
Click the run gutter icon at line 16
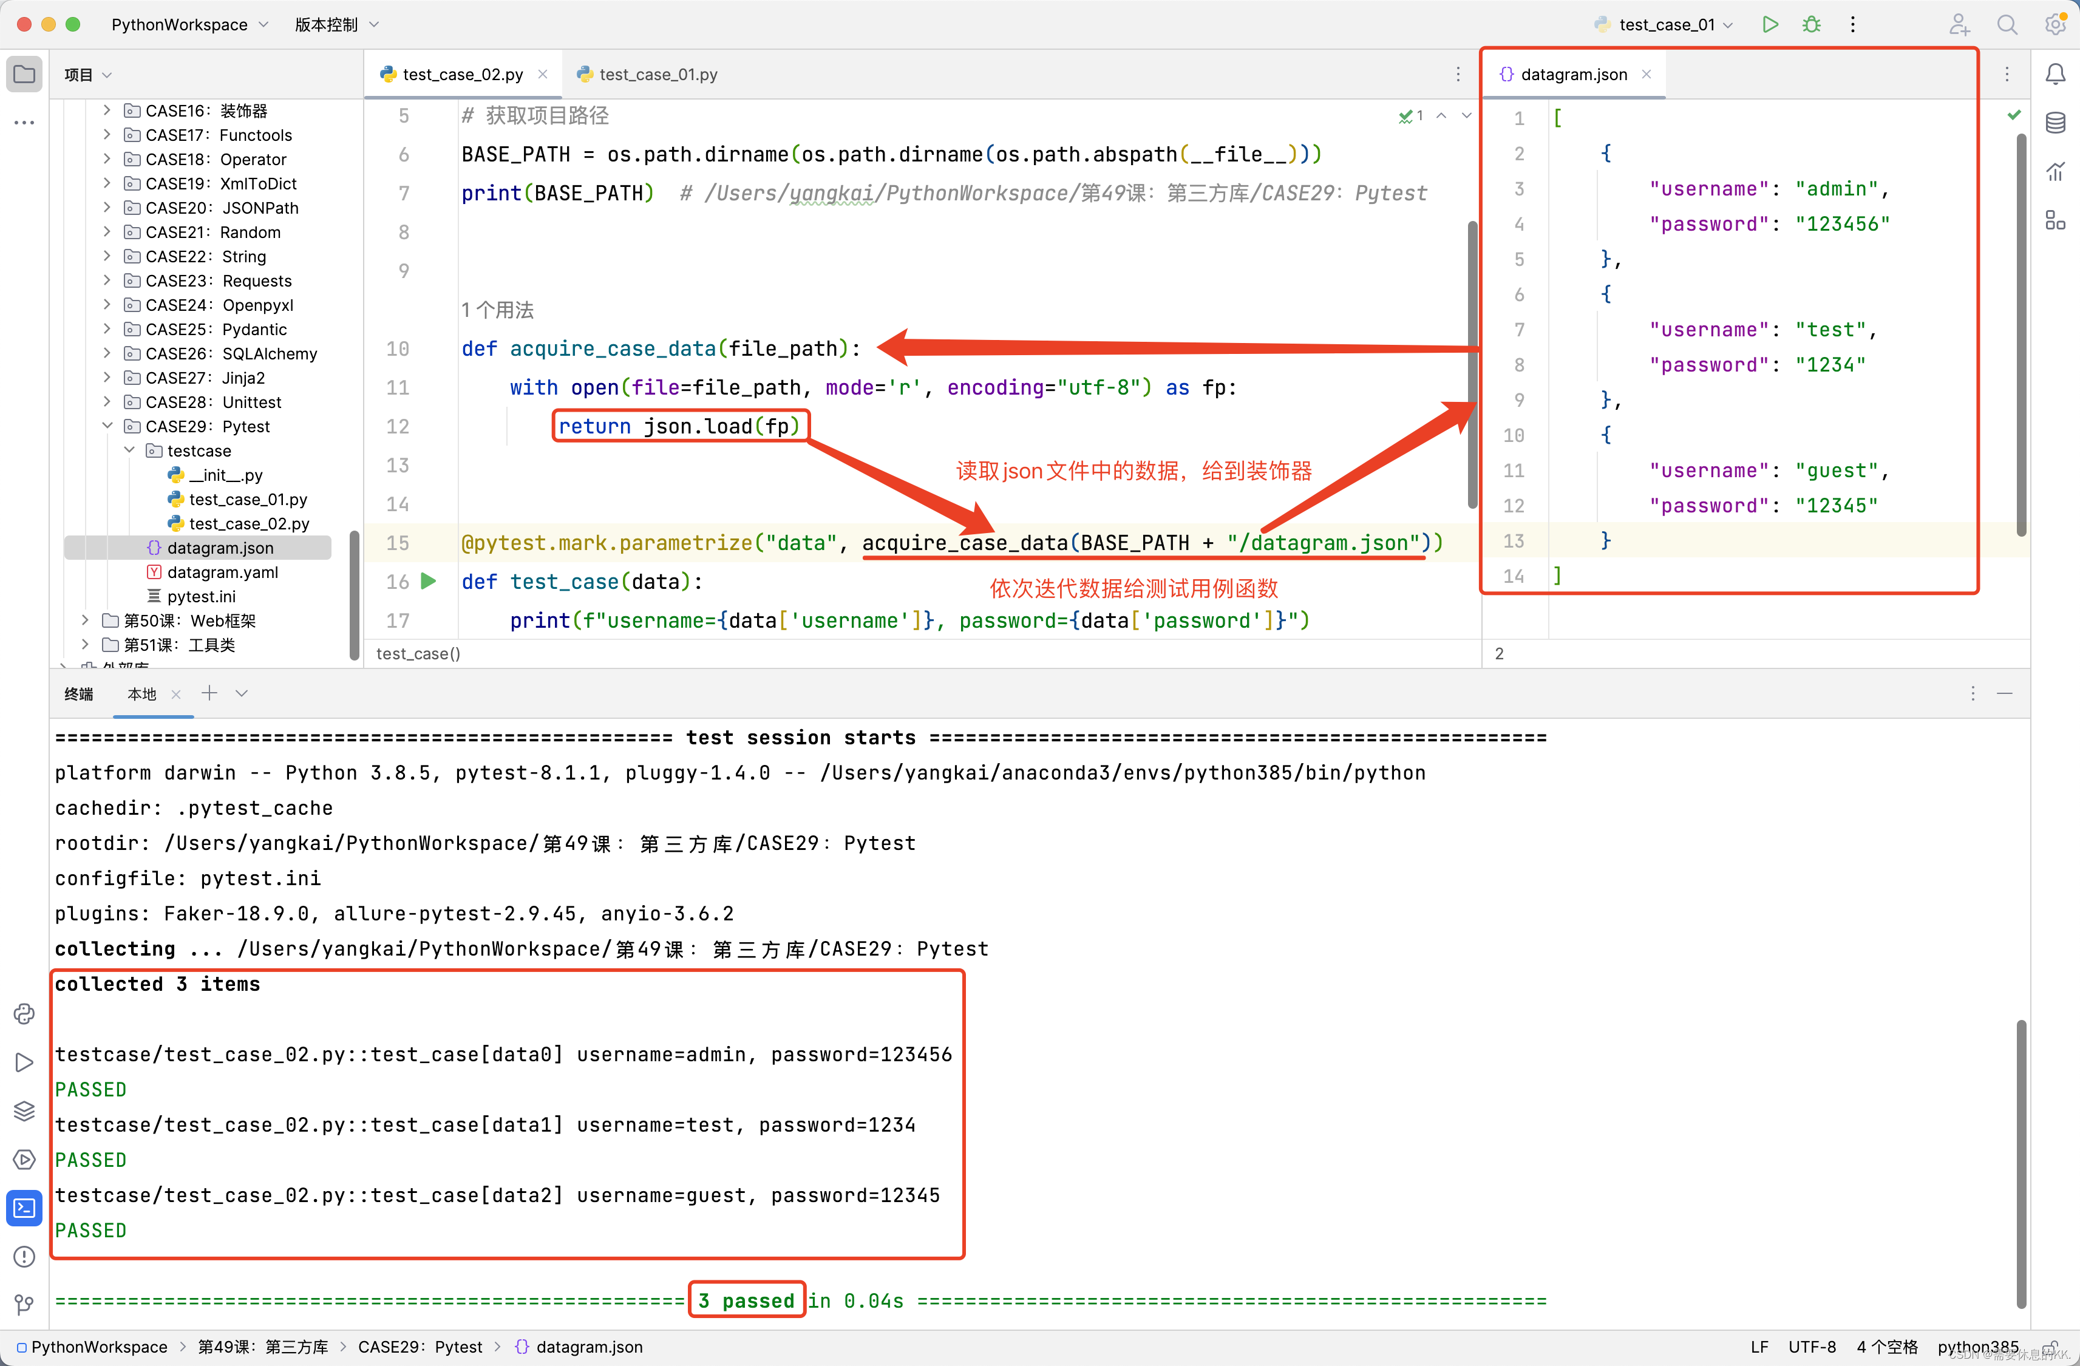pos(428,581)
